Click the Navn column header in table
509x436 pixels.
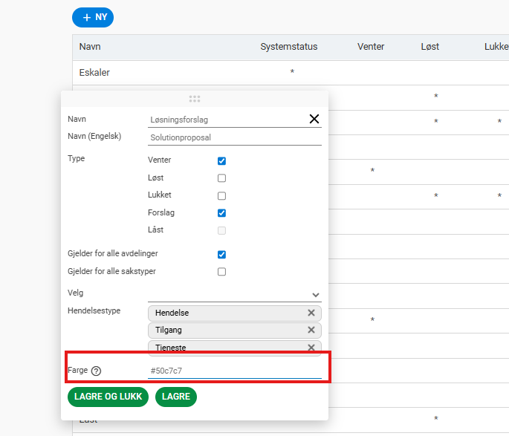(x=90, y=47)
